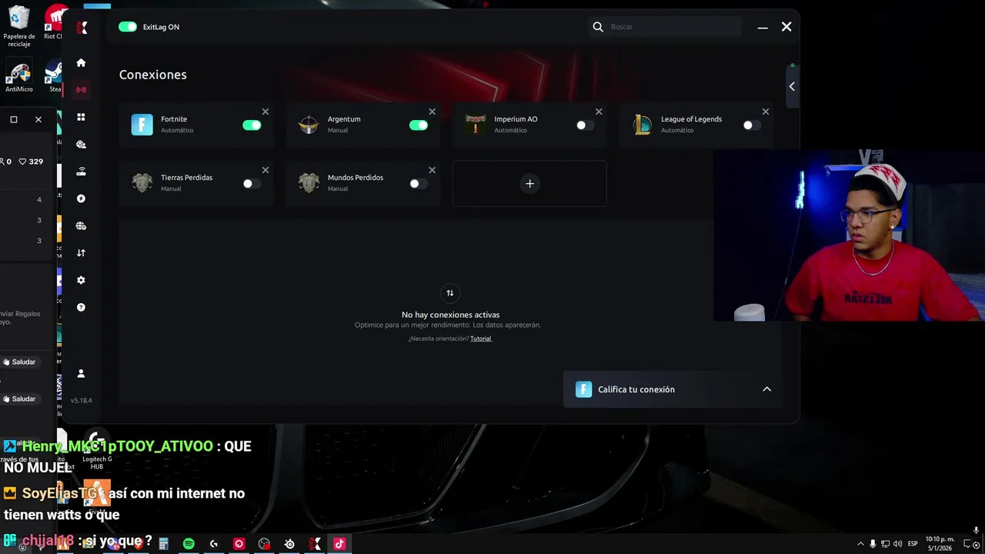985x554 pixels.
Task: Disable the Argentum connection toggle
Action: [418, 125]
